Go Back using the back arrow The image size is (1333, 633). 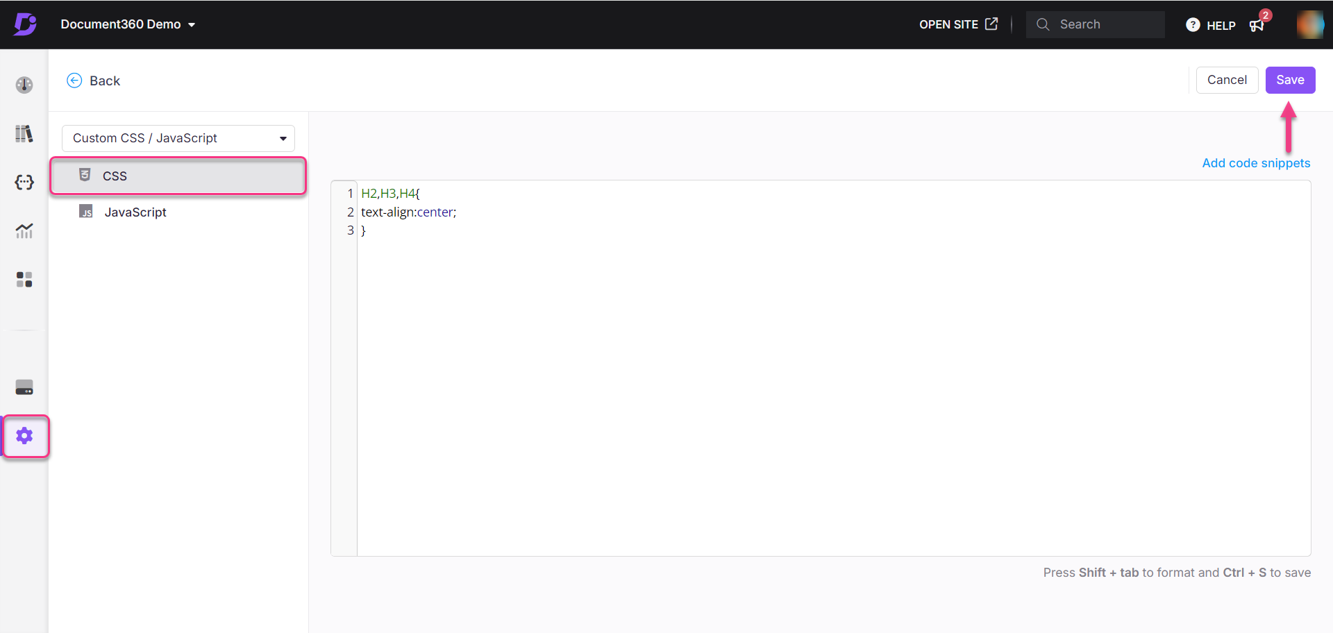94,81
